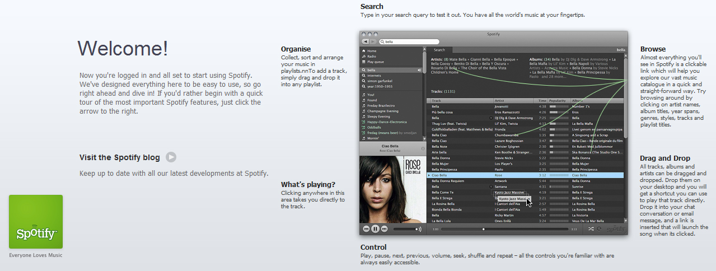Select the Bella Mujer track row
This screenshot has width=716, height=271.
[x=526, y=163]
